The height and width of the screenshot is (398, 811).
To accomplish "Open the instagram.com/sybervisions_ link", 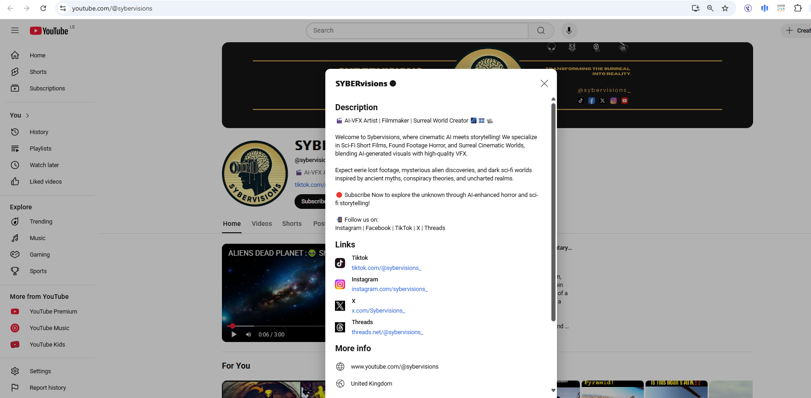I will 390,289.
